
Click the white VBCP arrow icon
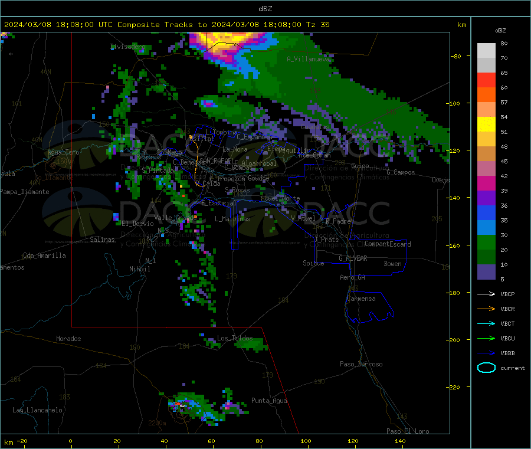click(x=486, y=294)
